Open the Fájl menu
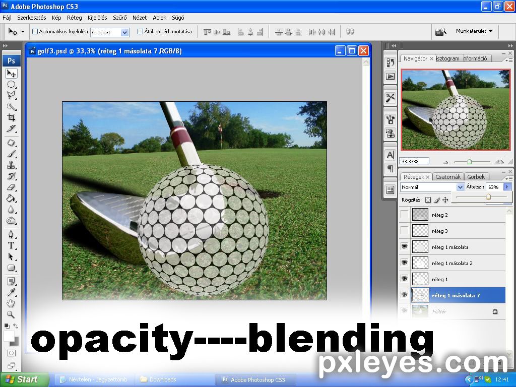The width and height of the screenshot is (516, 387). point(7,18)
